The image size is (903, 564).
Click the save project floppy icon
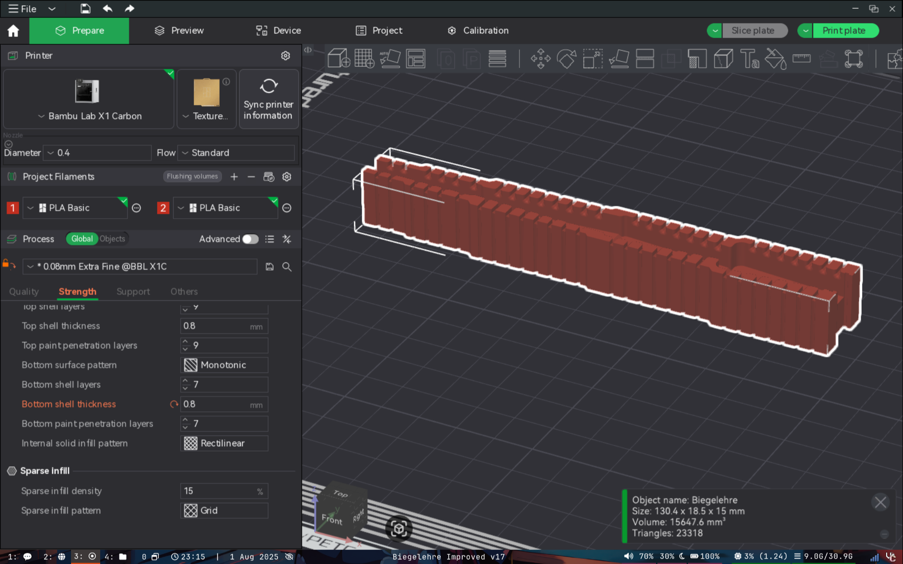[85, 8]
